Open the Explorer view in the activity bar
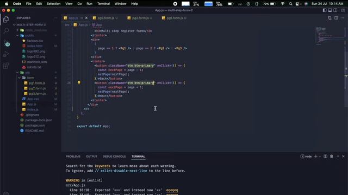Image resolution: width=348 pixels, height=195 pixels. pyautogui.click(x=6, y=19)
